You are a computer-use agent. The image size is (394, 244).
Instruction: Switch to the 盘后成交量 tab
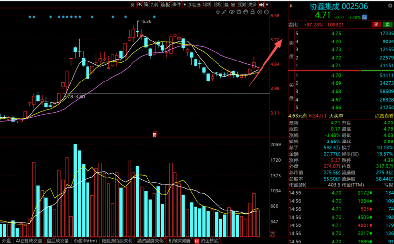point(58,241)
